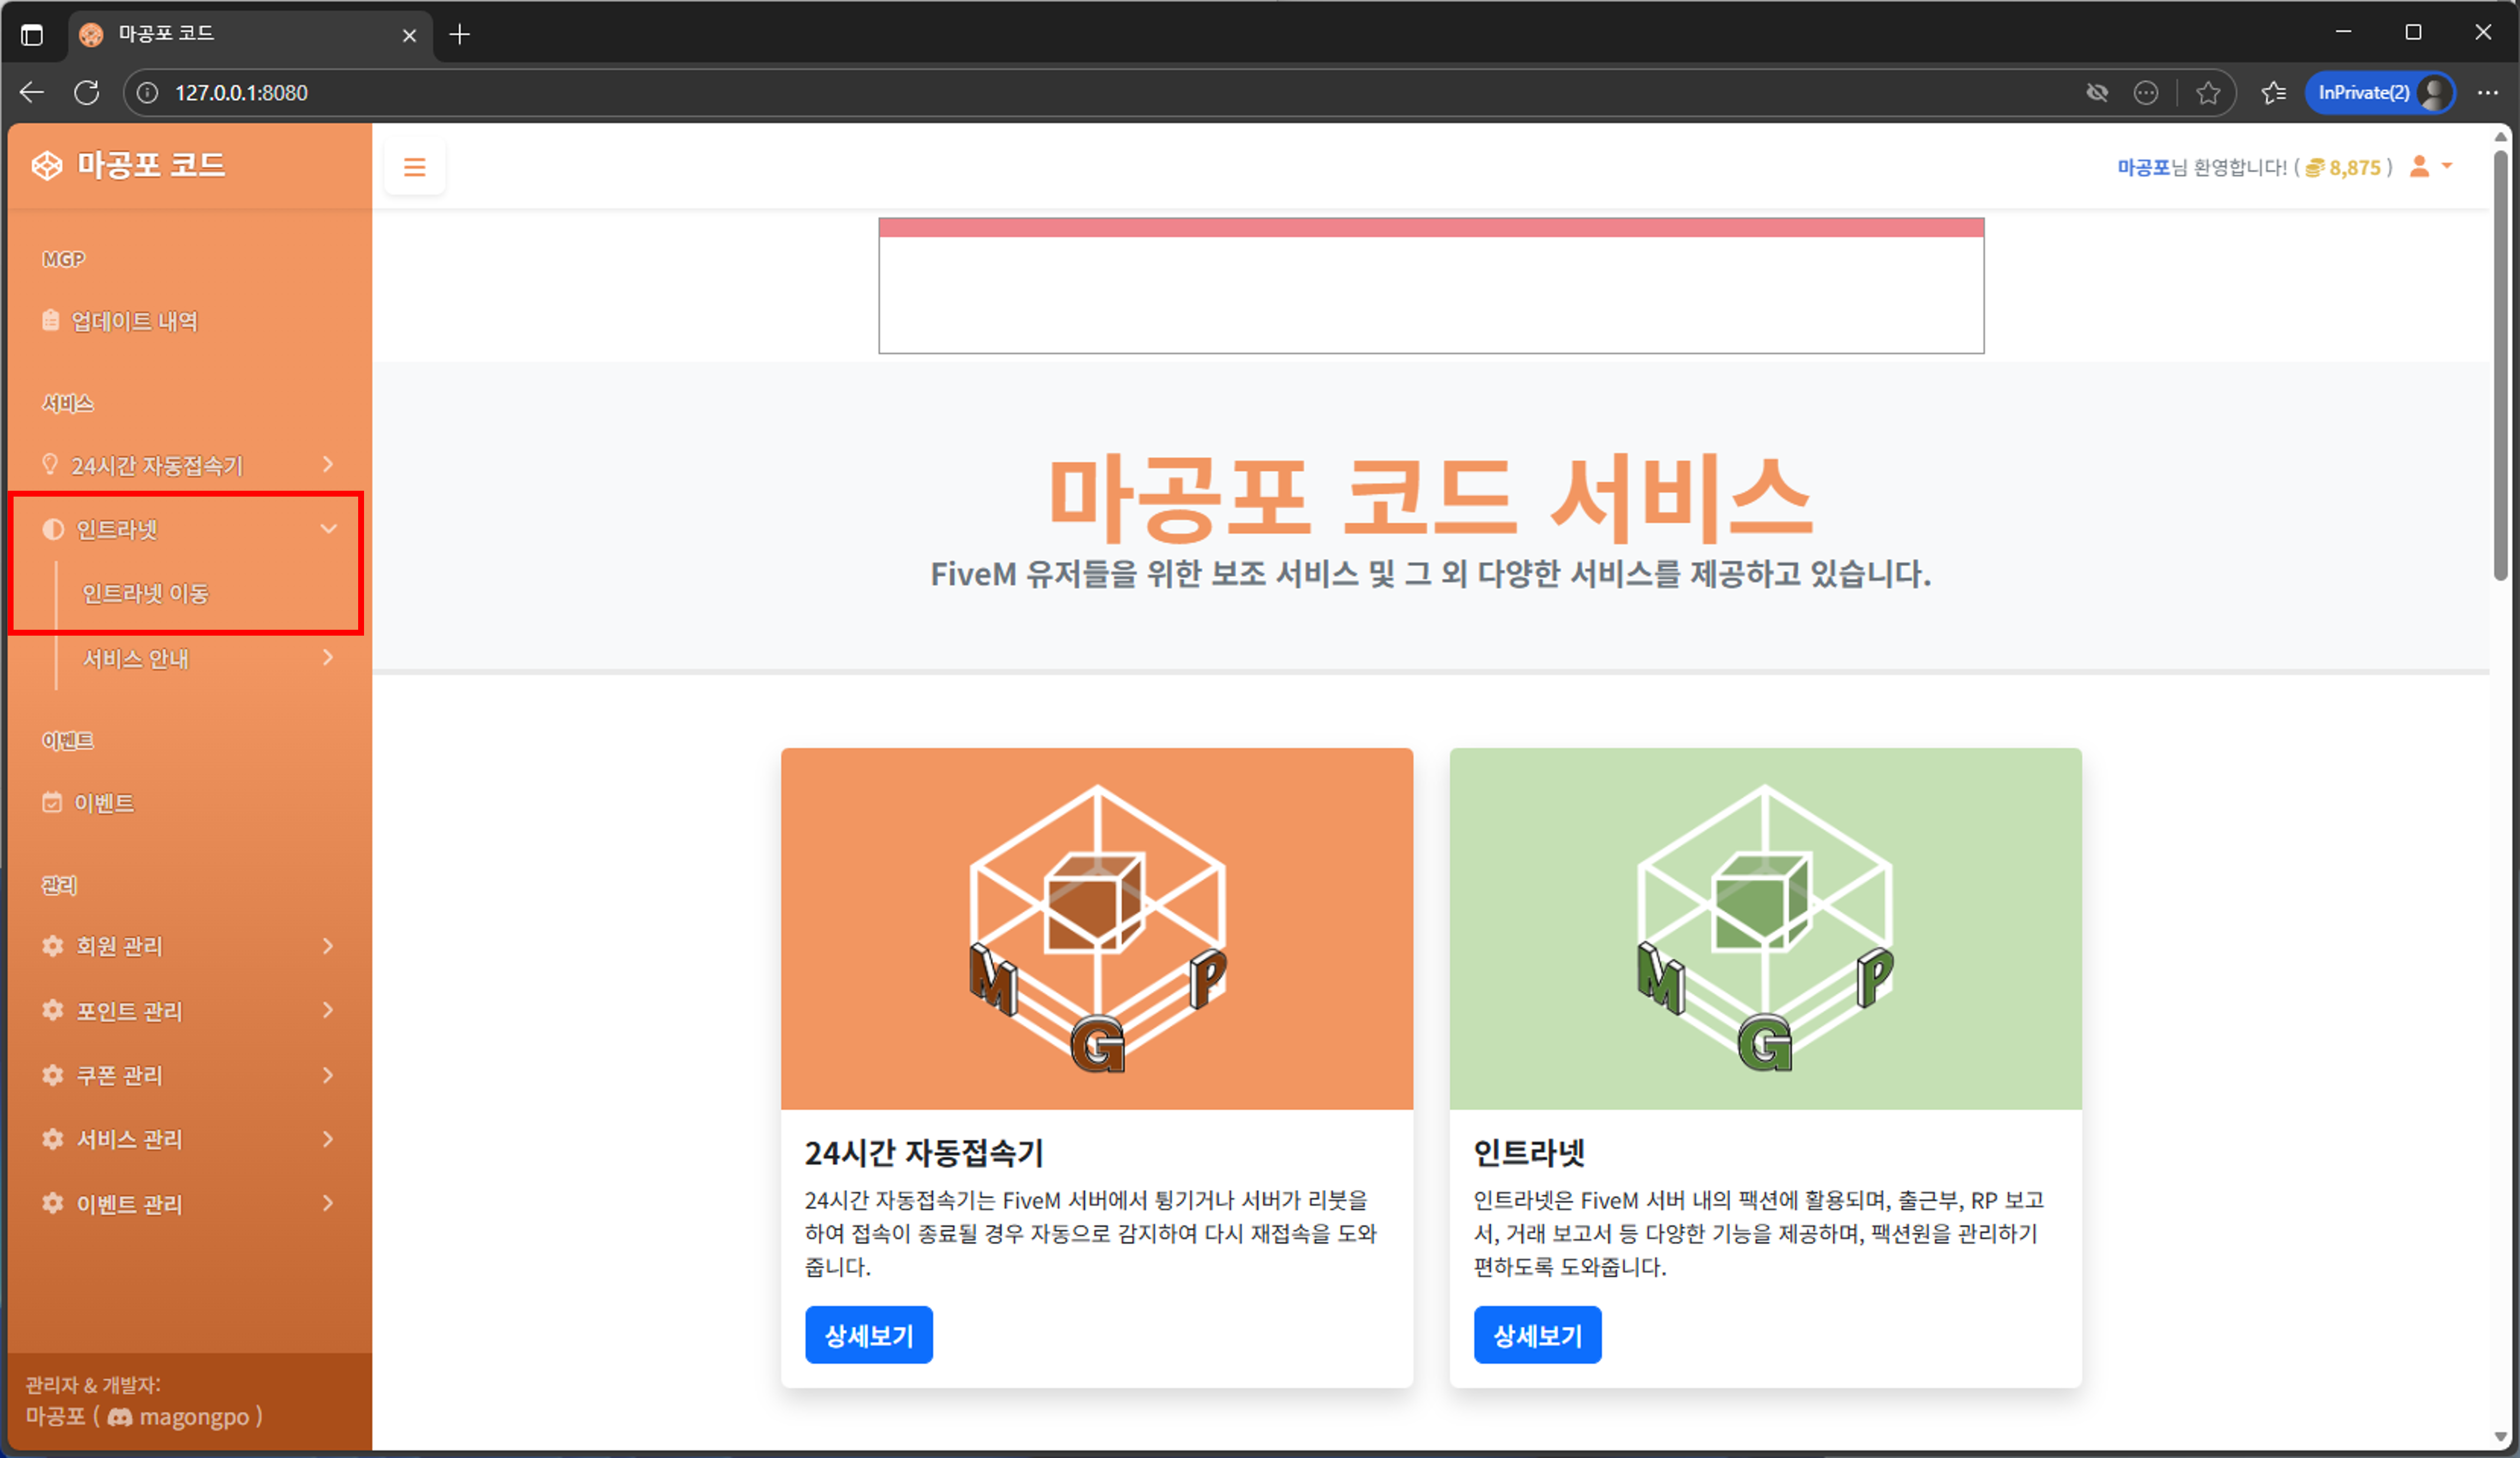Click 상세보기 on the 인트라넷 card
2520x1458 pixels.
point(1537,1335)
